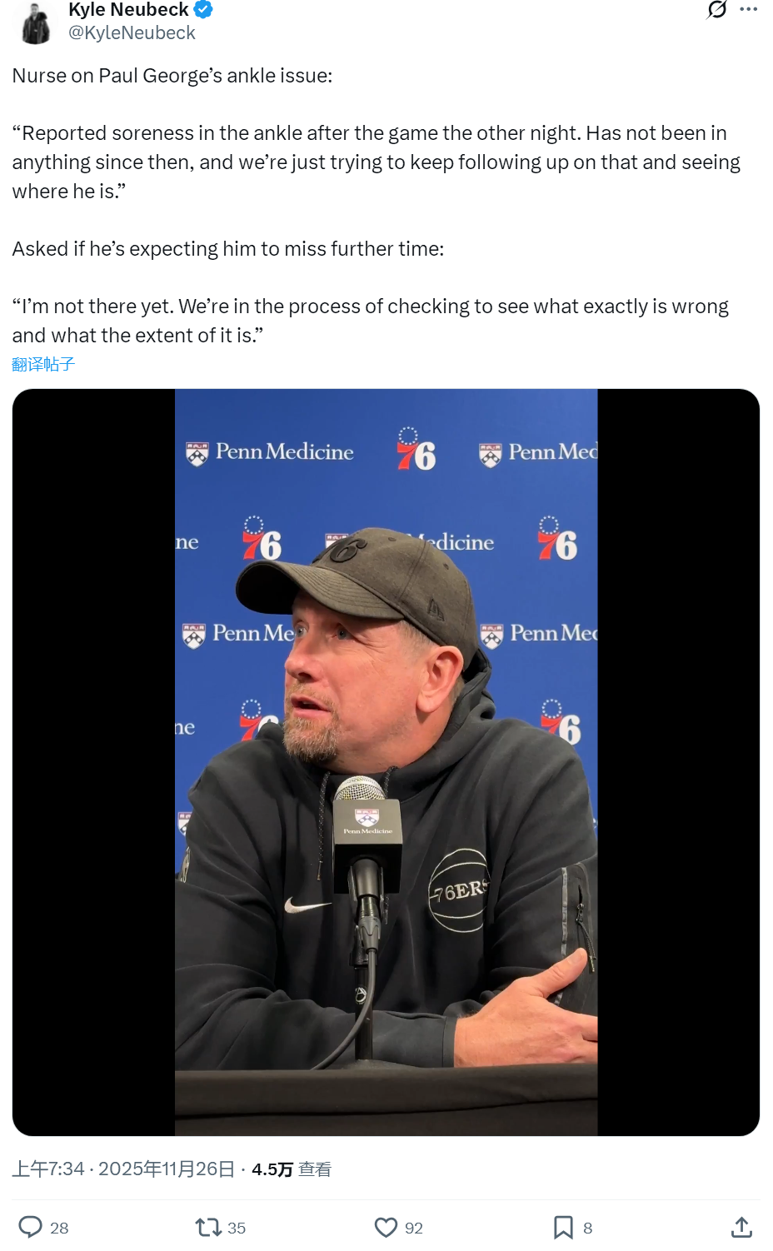Click the tweet text about Paul George's ankle
Viewport: 773px width, 1251px height.
pyautogui.click(x=375, y=162)
